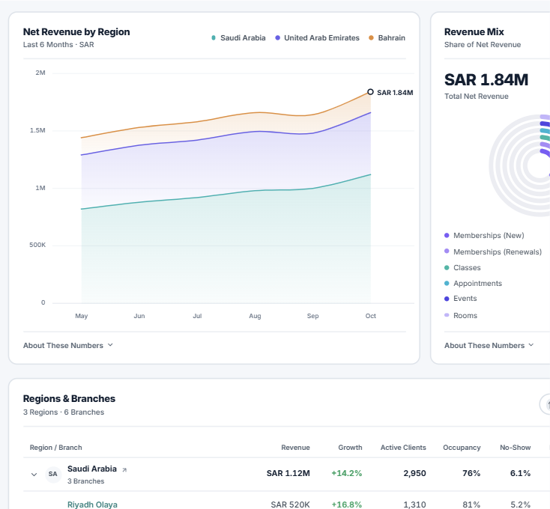550x509 pixels.
Task: Expand About These Numbers under Revenue Mix
Action: tap(489, 345)
